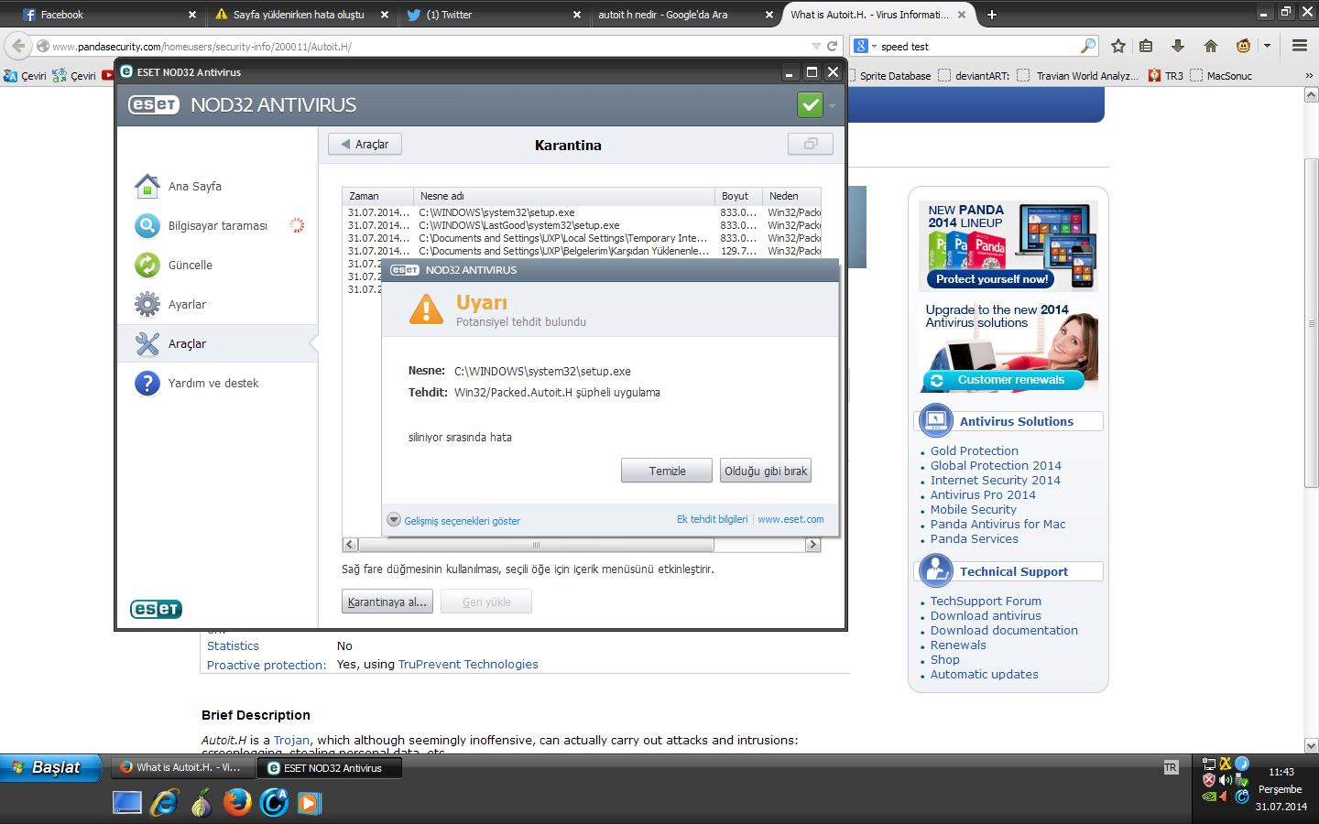Viewport: 1319px width, 824px height.
Task: Open dropdown arrow next to protection status icon
Action: [832, 106]
